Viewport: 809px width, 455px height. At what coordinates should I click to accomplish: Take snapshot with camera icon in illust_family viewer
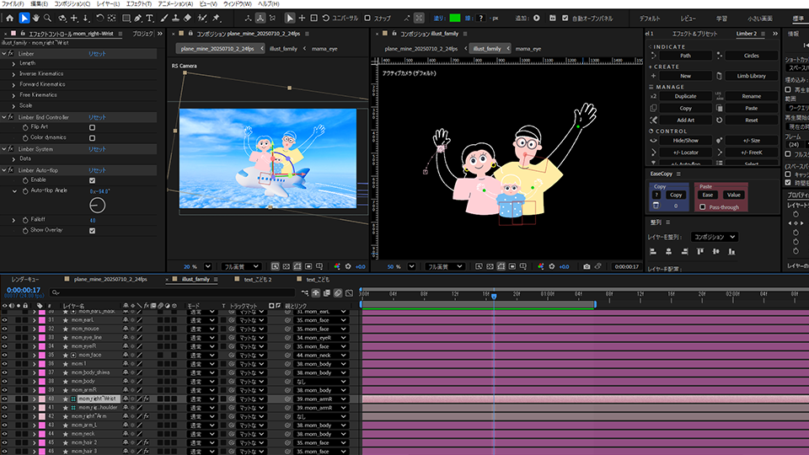[x=587, y=267]
